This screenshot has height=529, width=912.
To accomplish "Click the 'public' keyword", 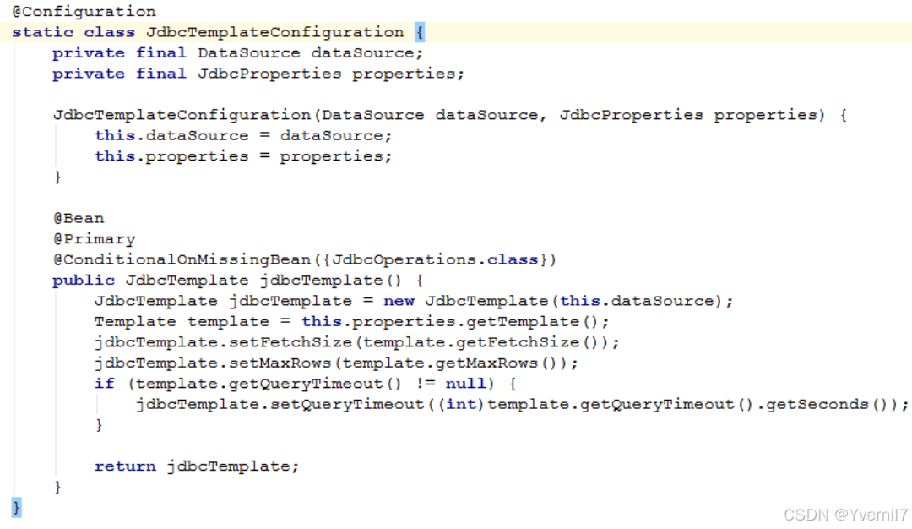I will pyautogui.click(x=83, y=281).
